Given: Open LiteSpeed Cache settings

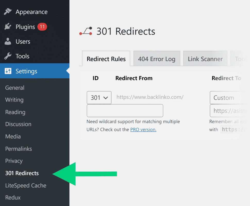Looking at the screenshot, I should point(26,185).
